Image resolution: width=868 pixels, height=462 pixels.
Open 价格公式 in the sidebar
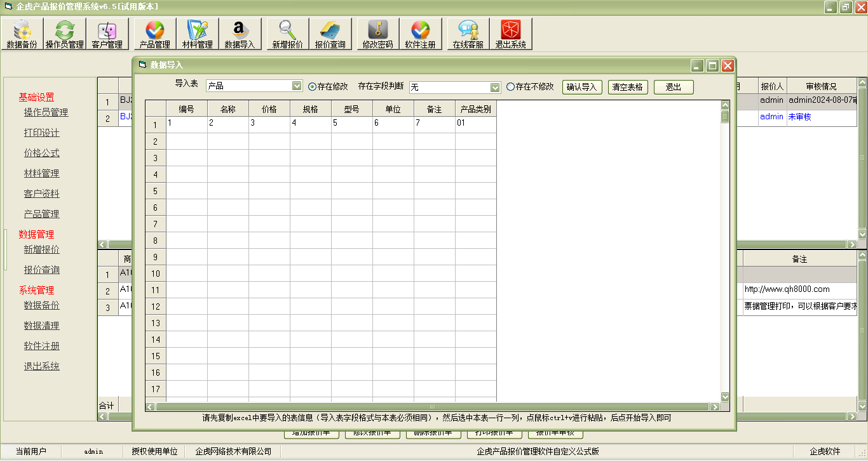pos(41,153)
